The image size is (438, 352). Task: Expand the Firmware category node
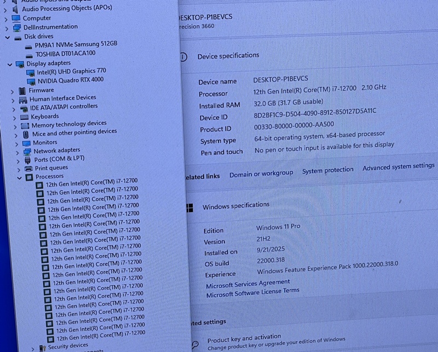[x=12, y=91]
